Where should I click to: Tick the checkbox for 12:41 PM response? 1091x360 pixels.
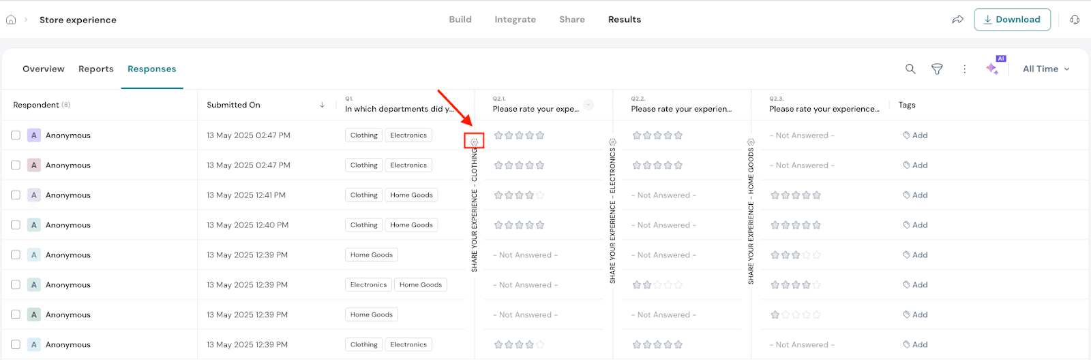point(16,195)
